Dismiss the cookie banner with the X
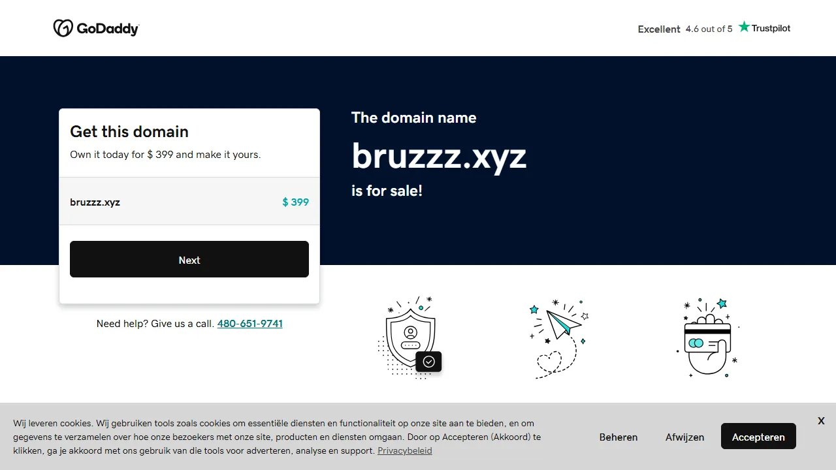Viewport: 836px width, 470px height. coord(821,420)
